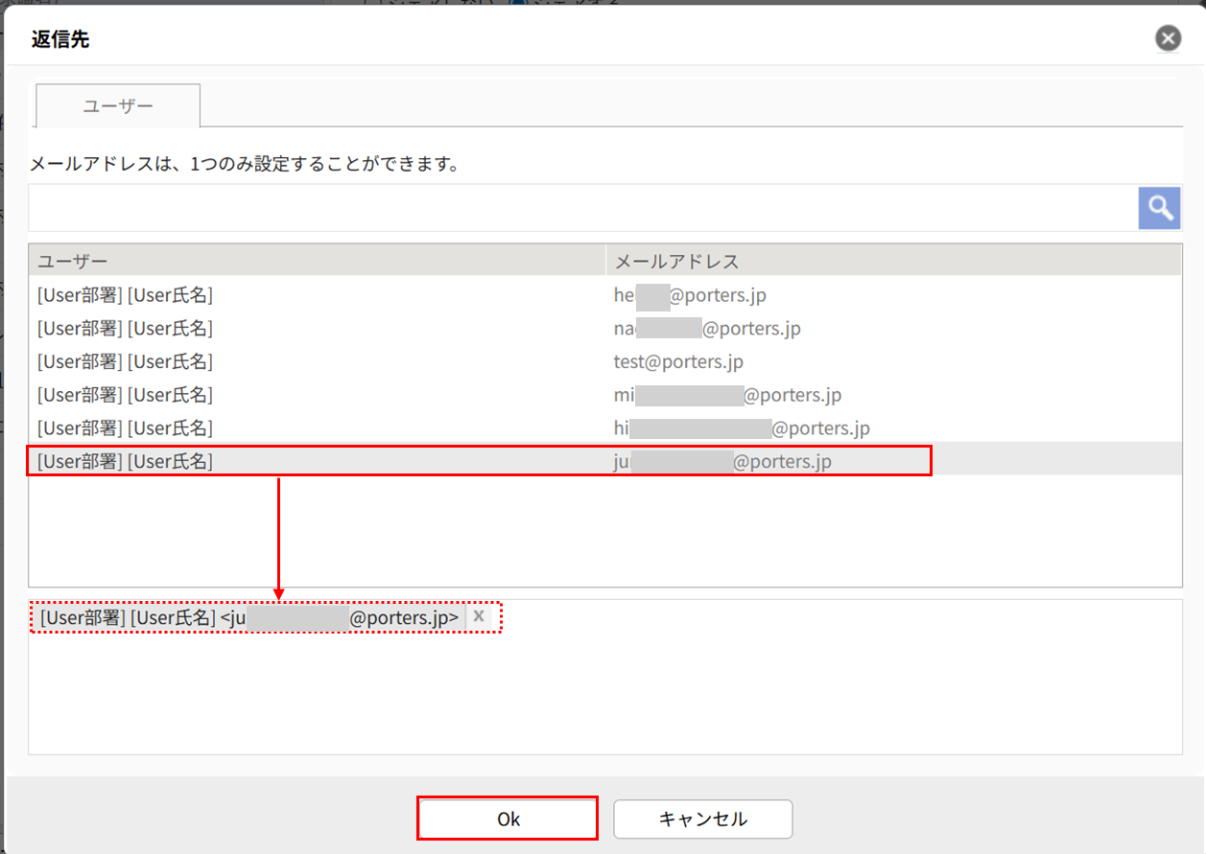Sort by the メールアドレス column header

click(x=892, y=262)
